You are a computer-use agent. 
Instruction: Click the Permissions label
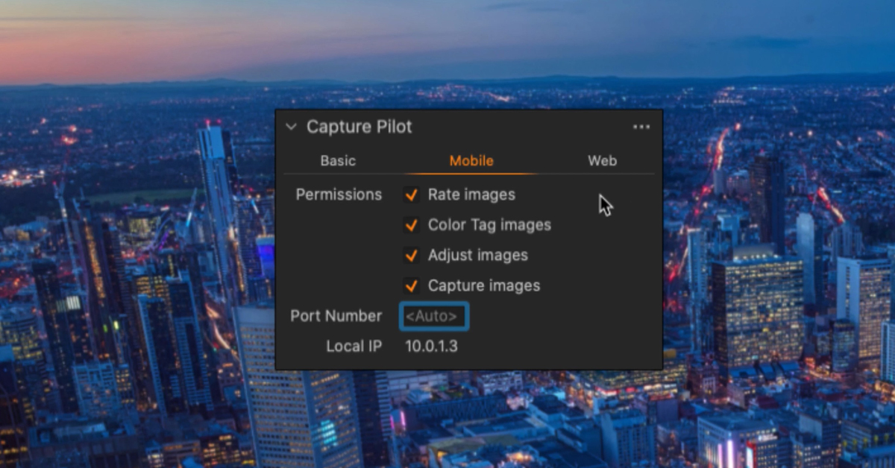(339, 195)
